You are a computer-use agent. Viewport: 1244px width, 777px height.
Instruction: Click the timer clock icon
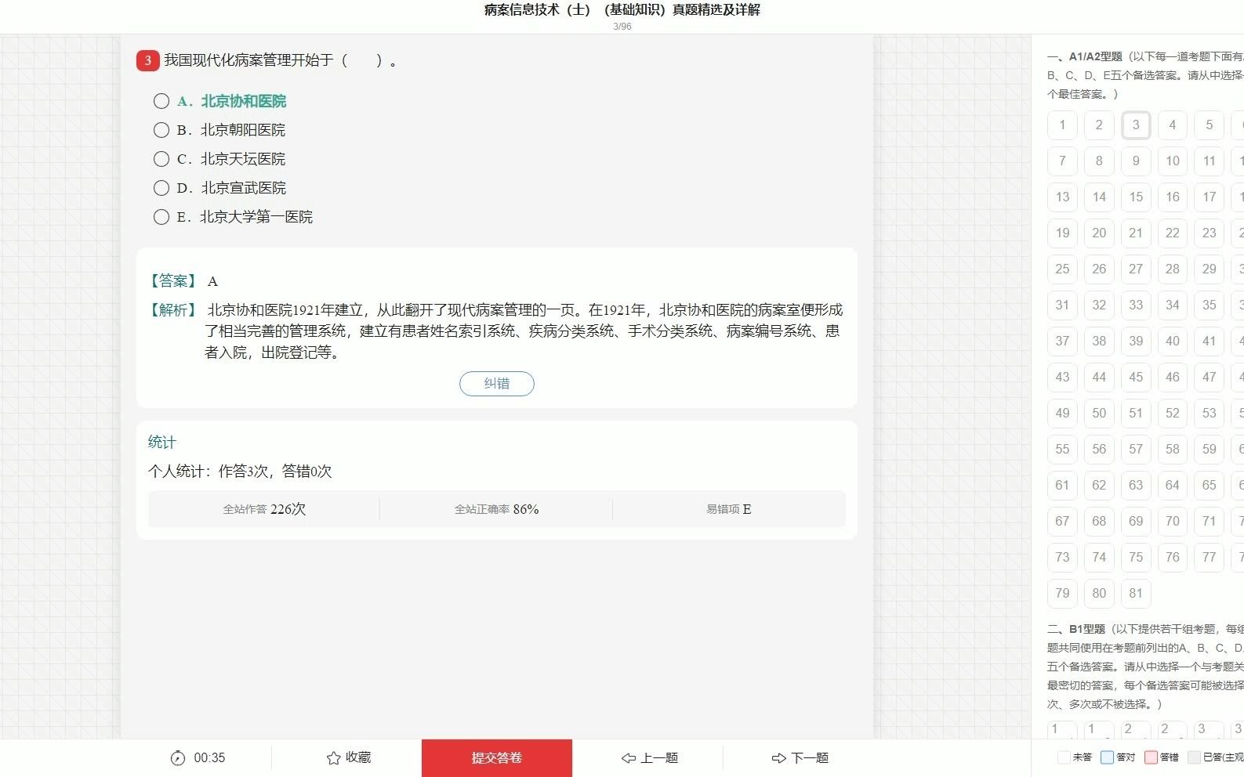pos(178,758)
